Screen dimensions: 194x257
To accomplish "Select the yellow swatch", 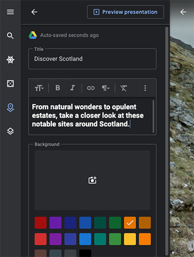I will point(130,239).
